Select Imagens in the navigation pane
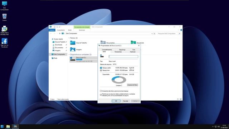This screenshot has height=129, width=229. point(58,51)
